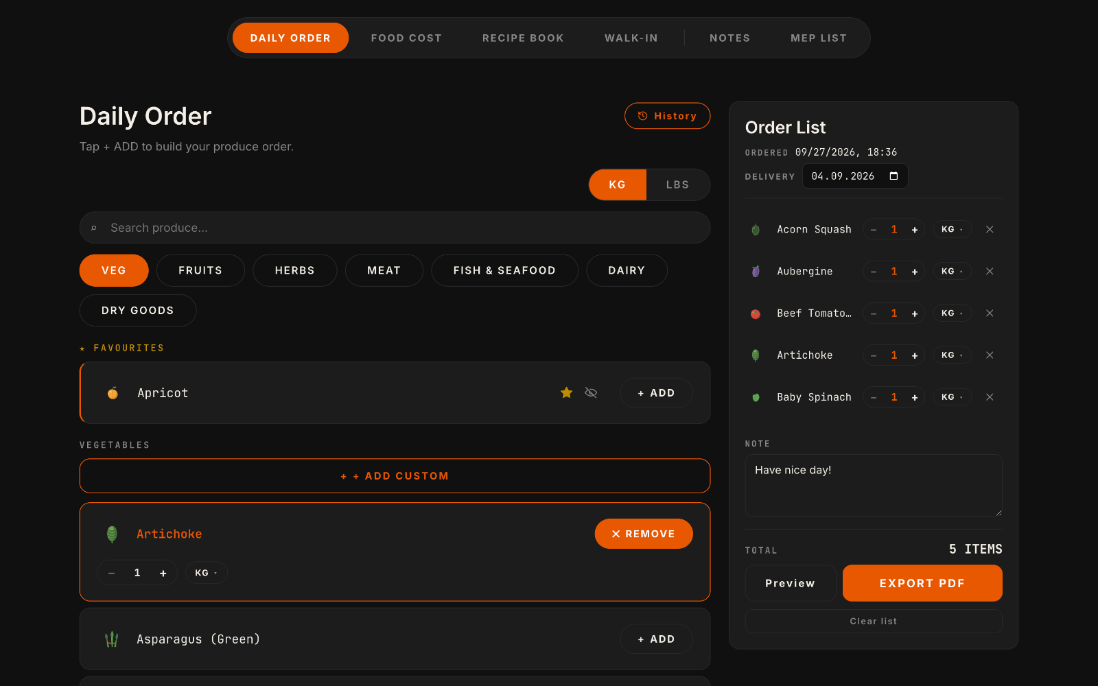Click the Asparagus (Green) icon
Image resolution: width=1098 pixels, height=686 pixels.
click(x=112, y=639)
